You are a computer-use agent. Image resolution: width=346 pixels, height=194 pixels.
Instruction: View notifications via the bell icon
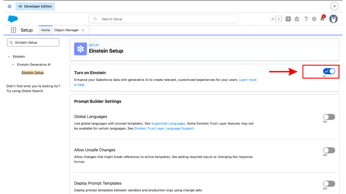pos(322,19)
